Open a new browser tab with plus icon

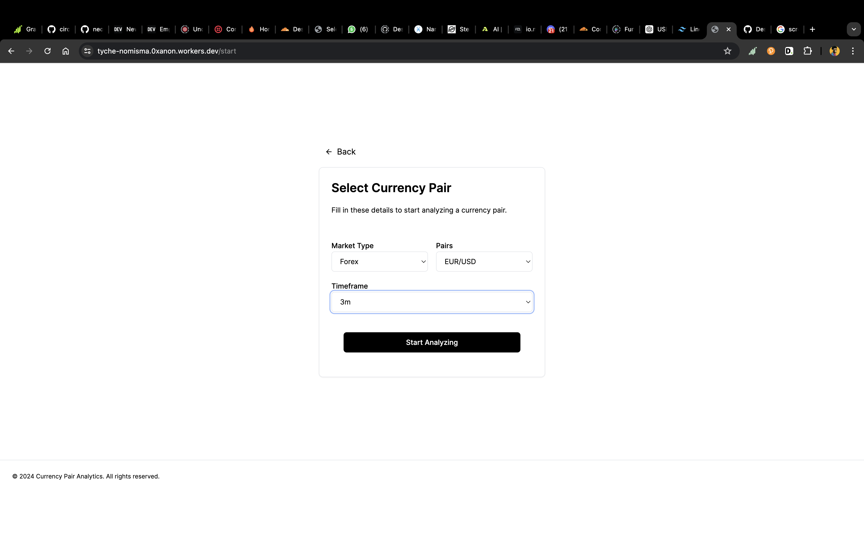tap(812, 29)
